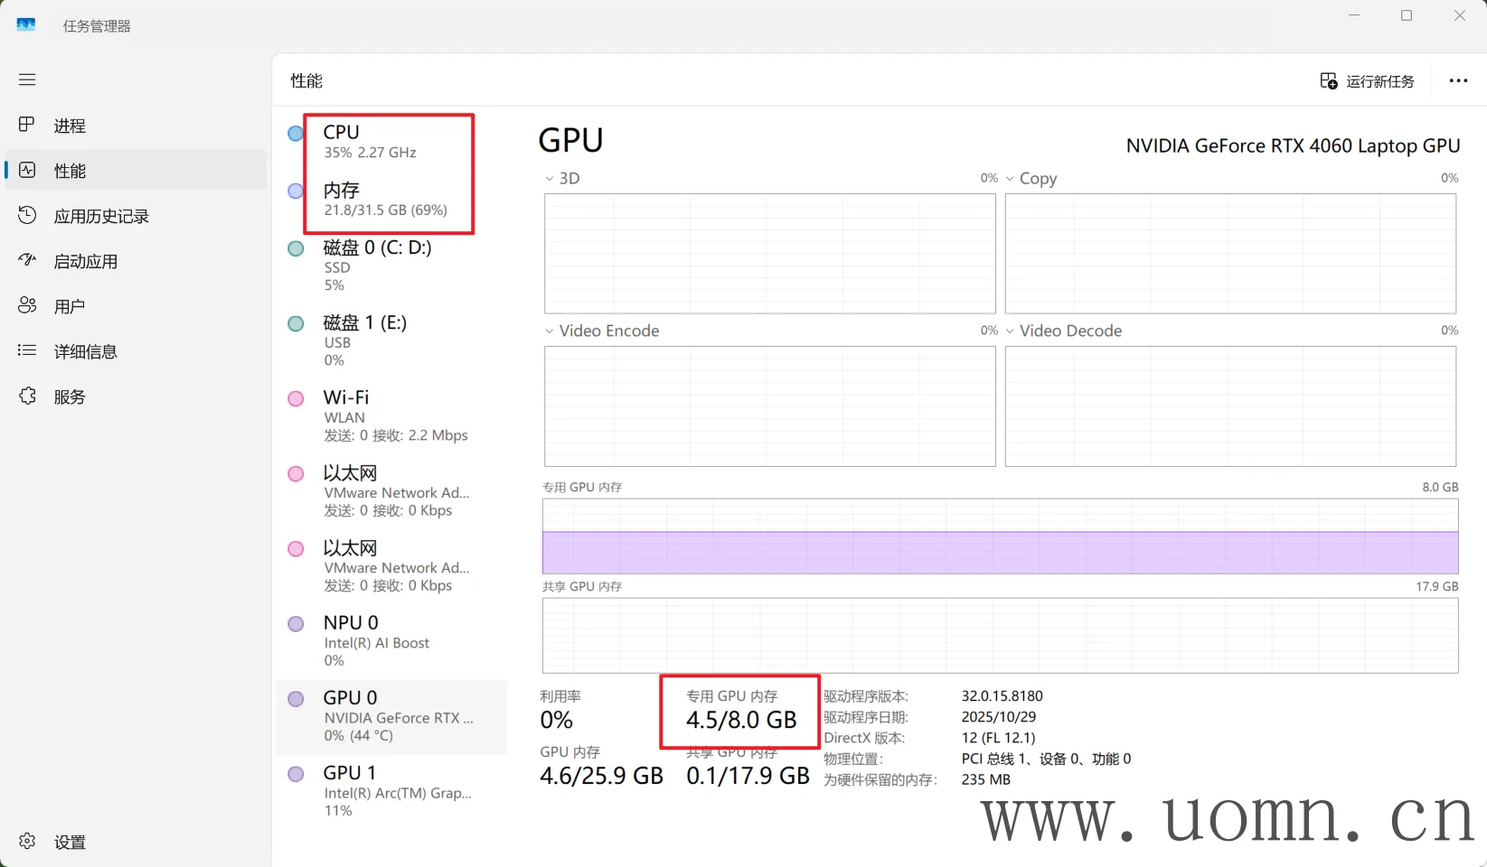
Task: Click 运行新任务 run new task button
Action: tap(1368, 81)
